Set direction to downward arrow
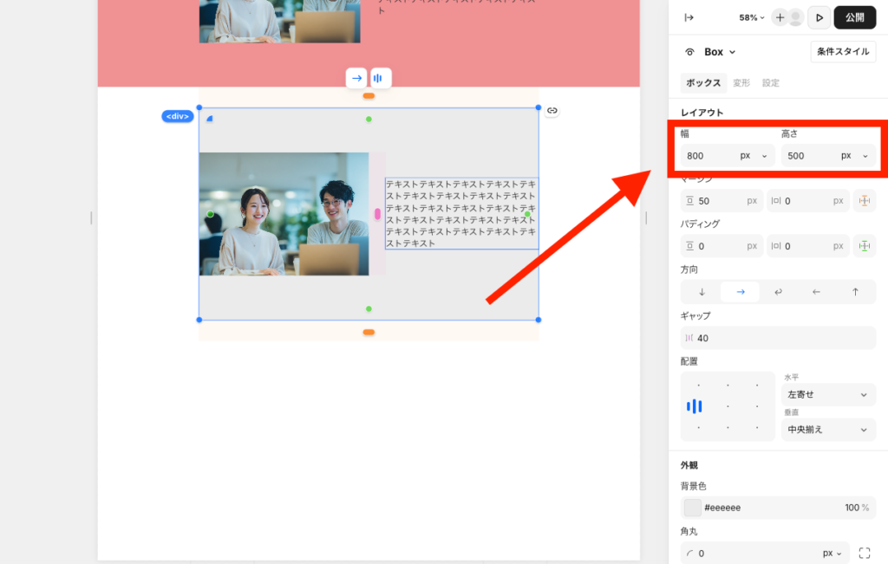 pos(702,292)
